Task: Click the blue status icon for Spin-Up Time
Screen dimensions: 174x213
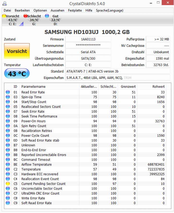Action: [x=8, y=97]
